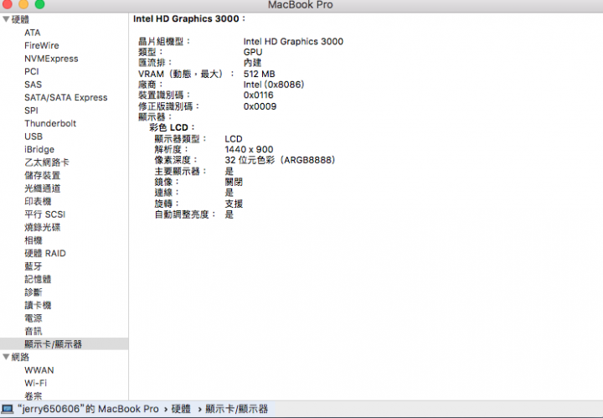Click 顯示卡/顯示器 in the bottom path bar

pyautogui.click(x=236, y=409)
